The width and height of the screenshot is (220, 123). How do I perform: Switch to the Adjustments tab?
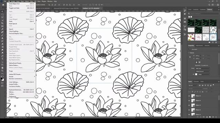(x=199, y=45)
